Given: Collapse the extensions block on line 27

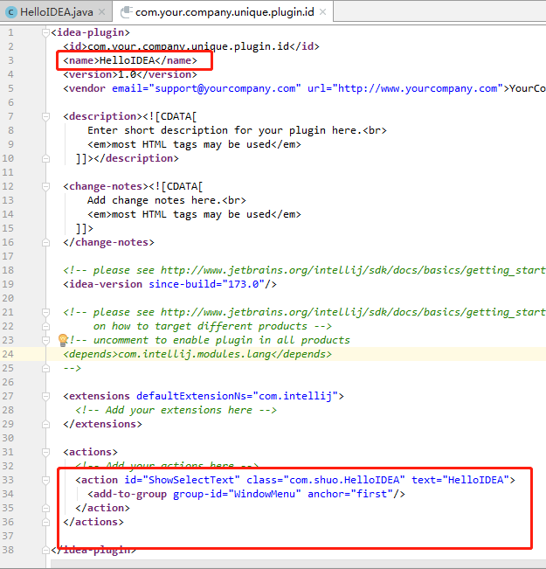Looking at the screenshot, I should coord(45,396).
